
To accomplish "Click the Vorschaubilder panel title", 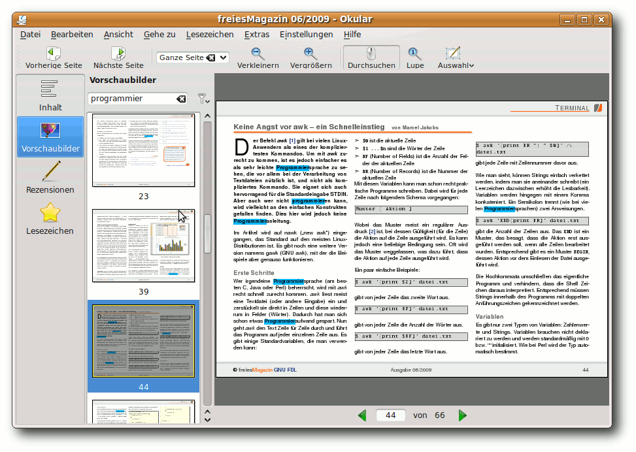I will 123,80.
